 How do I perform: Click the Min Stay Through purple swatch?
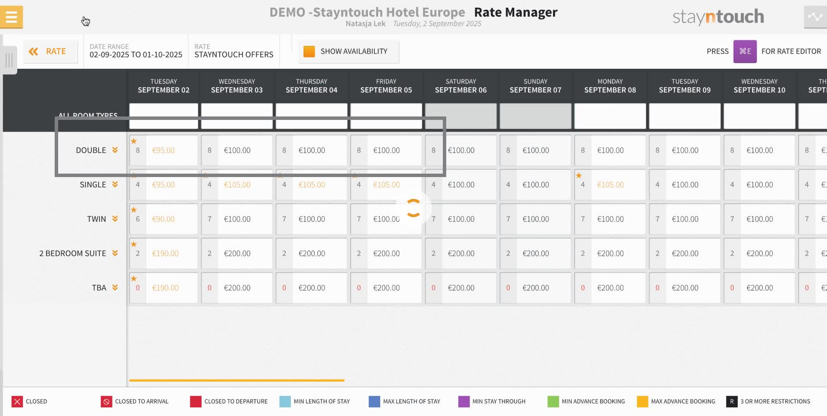(x=463, y=401)
